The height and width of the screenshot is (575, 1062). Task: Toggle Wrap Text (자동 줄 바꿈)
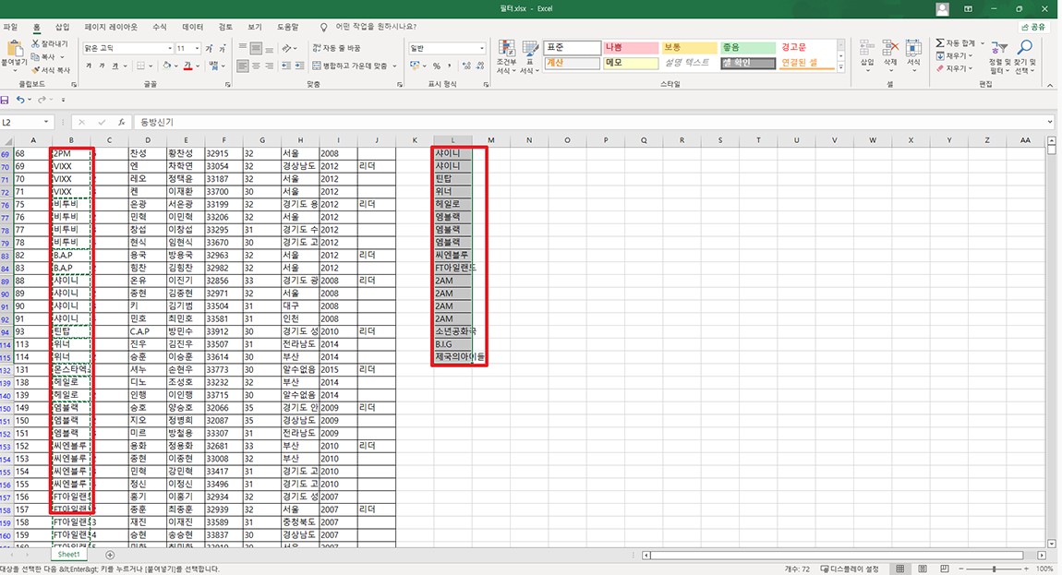(x=337, y=48)
